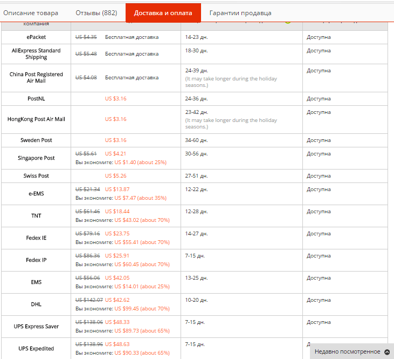This screenshot has width=394, height=359.
Task: Click the Fedex IE carrier name
Action: tap(36, 238)
